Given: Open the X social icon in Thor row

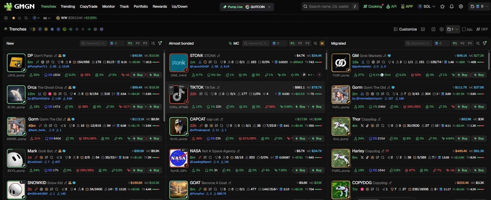Looking at the screenshot, I should pos(362,126).
